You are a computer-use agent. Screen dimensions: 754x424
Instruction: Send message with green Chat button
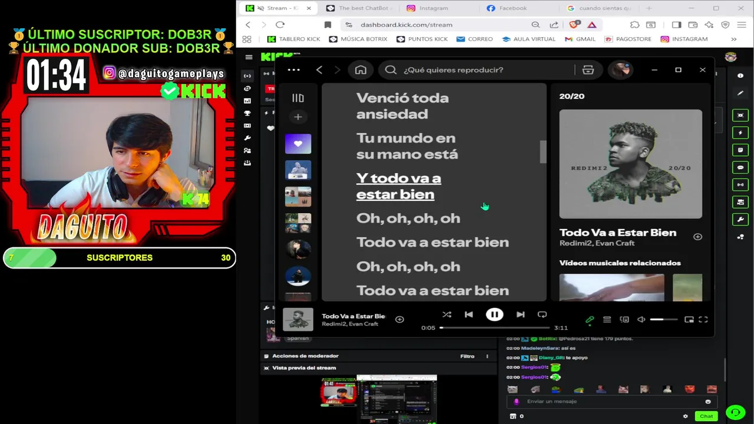[x=706, y=416]
